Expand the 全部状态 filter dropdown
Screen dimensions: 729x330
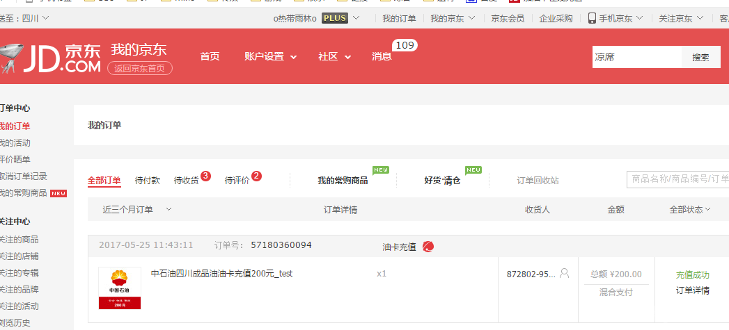690,209
